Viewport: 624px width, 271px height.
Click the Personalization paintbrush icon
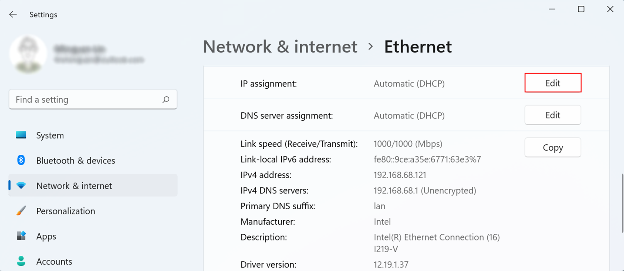(x=21, y=211)
